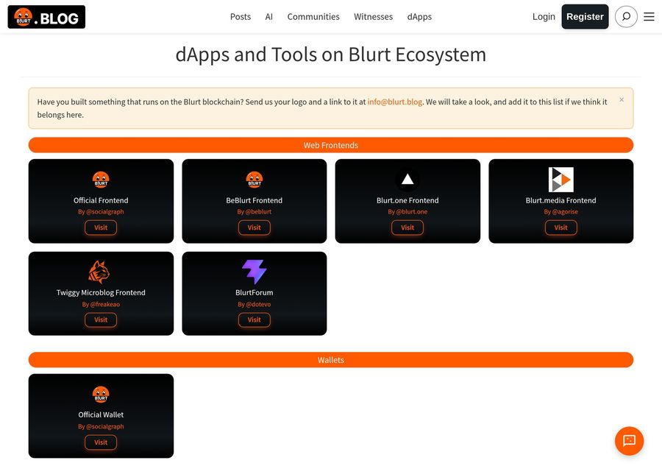
Task: Select dApps navigation item
Action: tap(419, 17)
